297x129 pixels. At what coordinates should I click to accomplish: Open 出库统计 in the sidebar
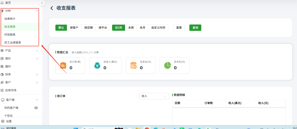click(10, 19)
